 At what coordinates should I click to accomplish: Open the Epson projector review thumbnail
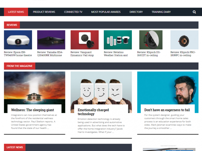[x=18, y=40]
